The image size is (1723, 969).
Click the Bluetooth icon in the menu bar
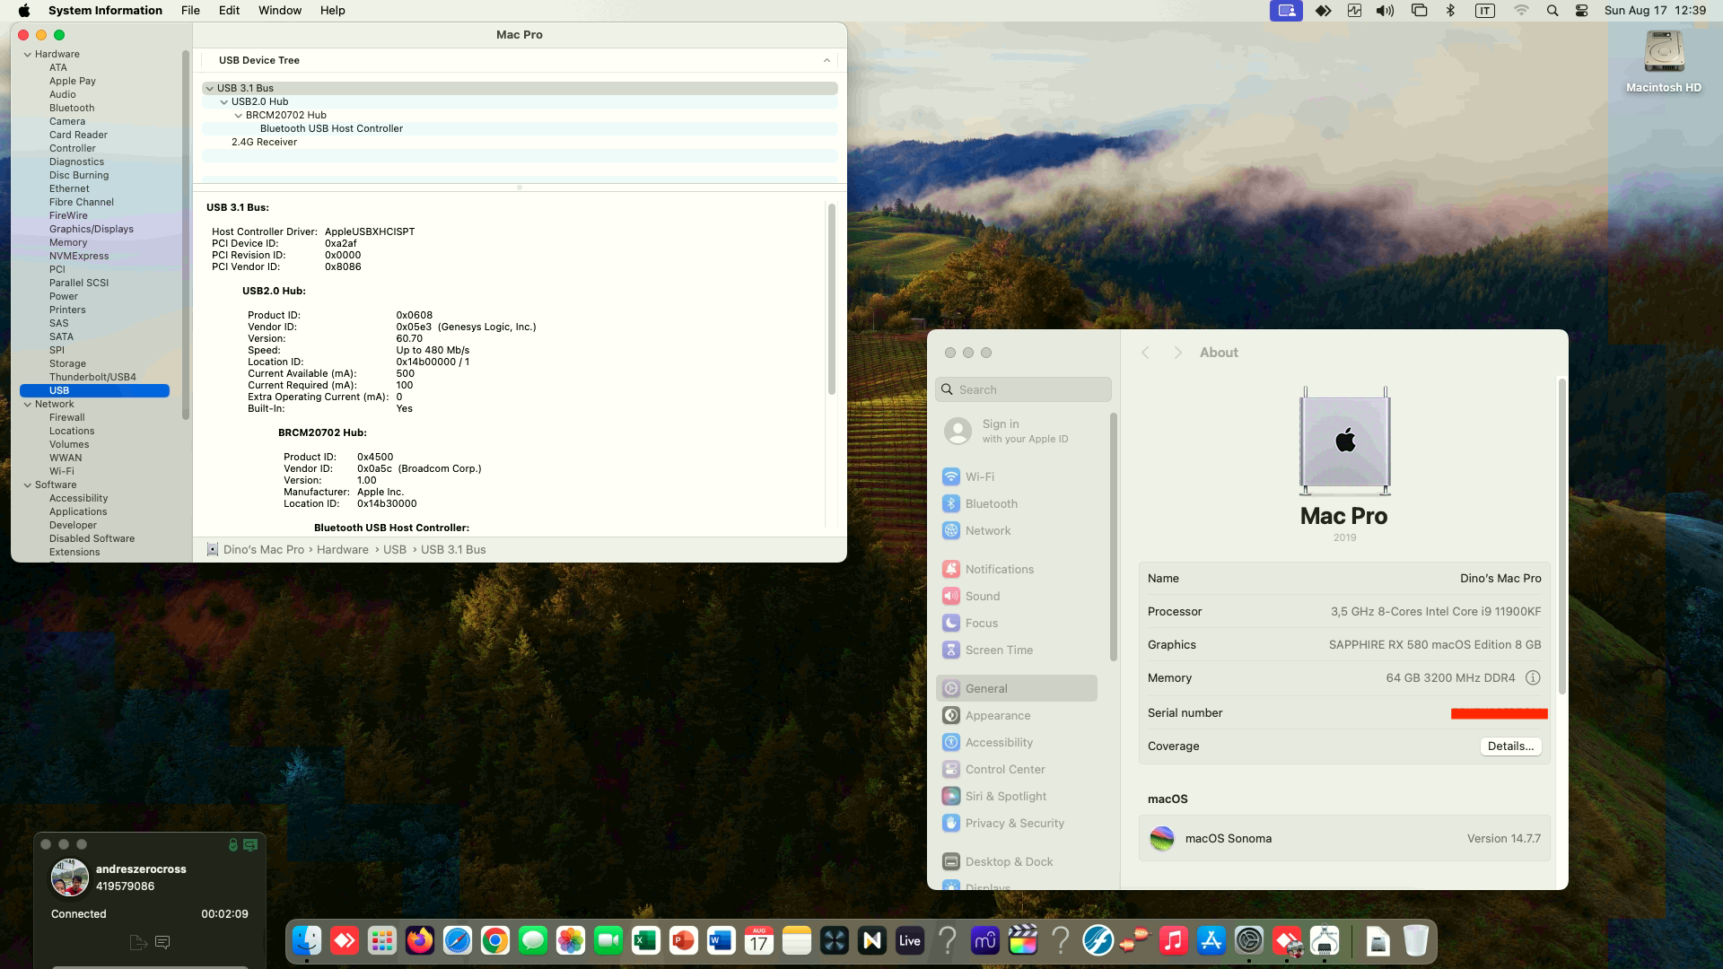tap(1450, 11)
